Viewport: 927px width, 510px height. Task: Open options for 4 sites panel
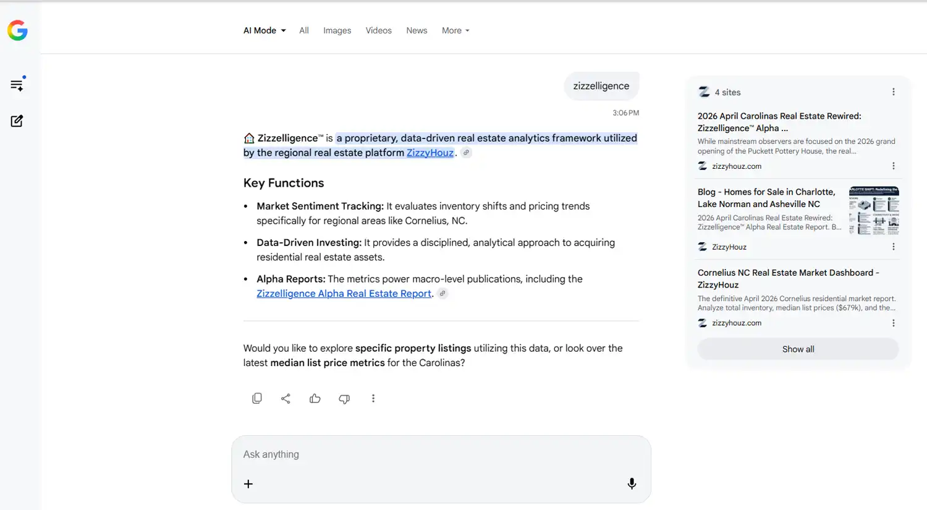(893, 92)
